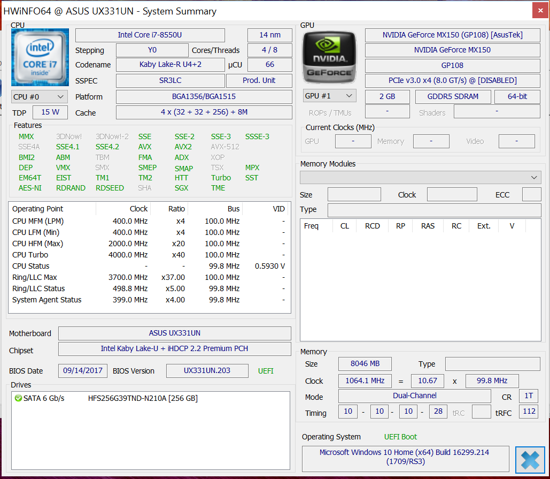Click the Freq column header
Viewport: 550px width, 479px height.
pyautogui.click(x=311, y=226)
